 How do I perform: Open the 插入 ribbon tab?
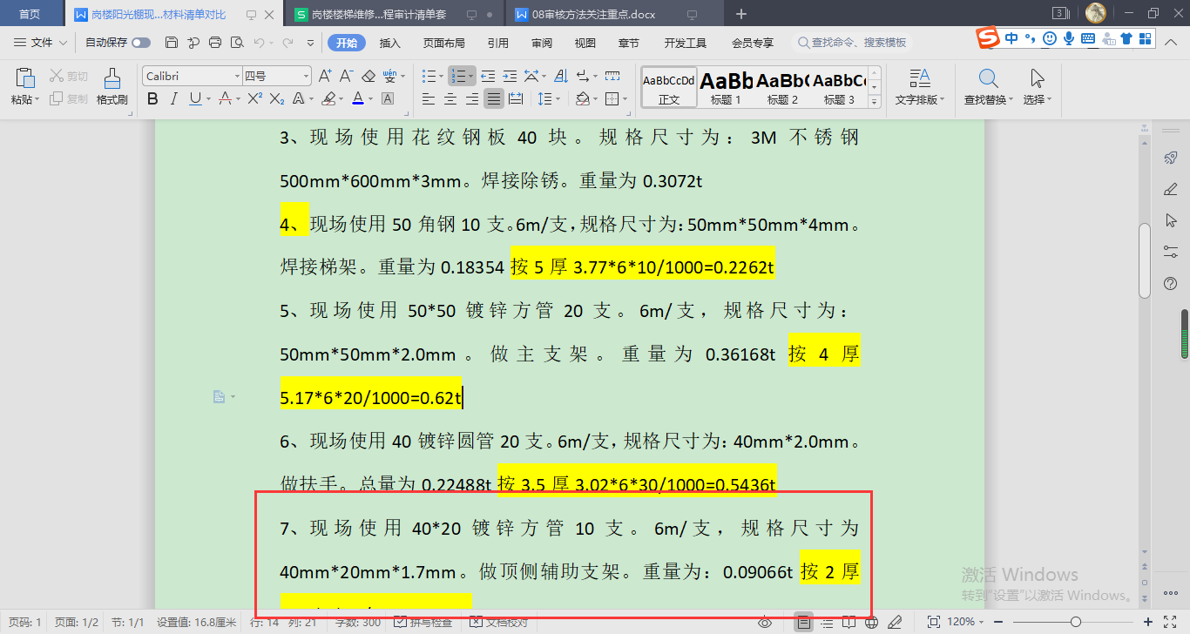point(390,43)
